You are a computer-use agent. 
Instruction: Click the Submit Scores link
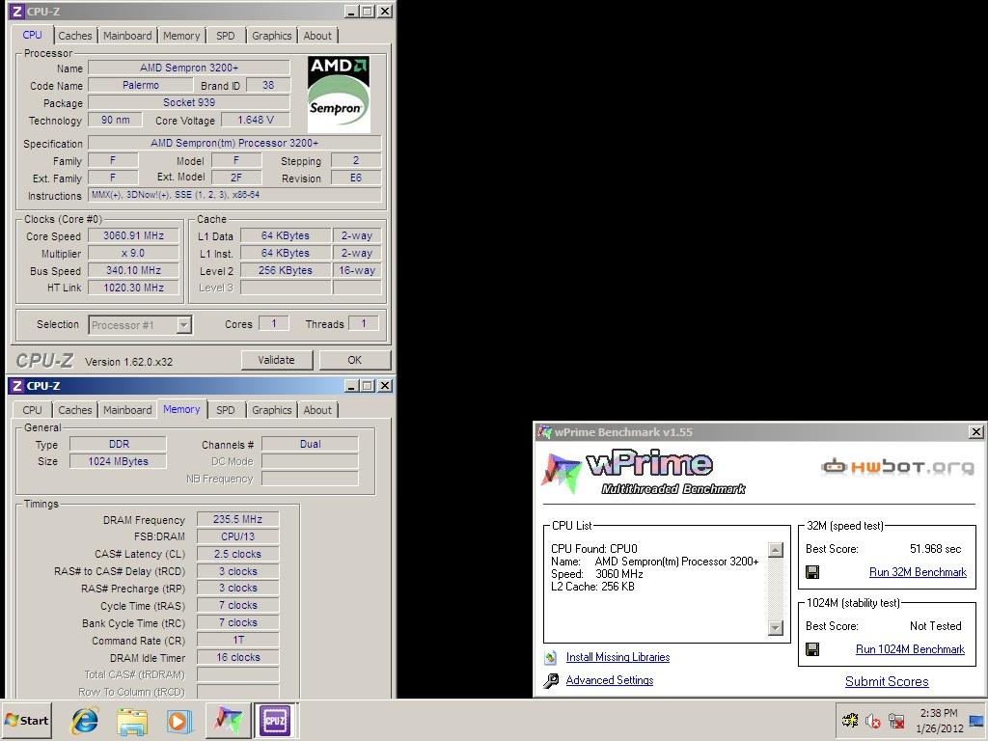887,682
